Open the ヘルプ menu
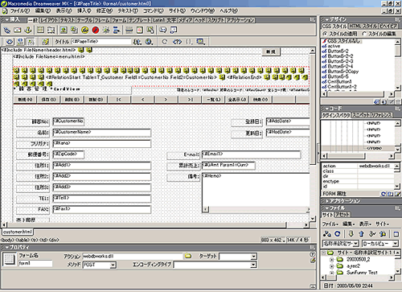This screenshot has width=402, height=292. pyautogui.click(x=228, y=11)
